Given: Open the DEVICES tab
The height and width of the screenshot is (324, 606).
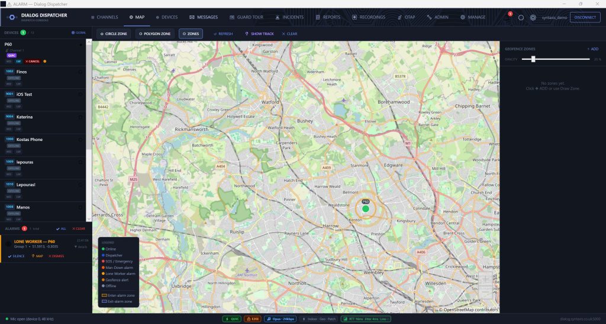Looking at the screenshot, I should pos(166,17).
